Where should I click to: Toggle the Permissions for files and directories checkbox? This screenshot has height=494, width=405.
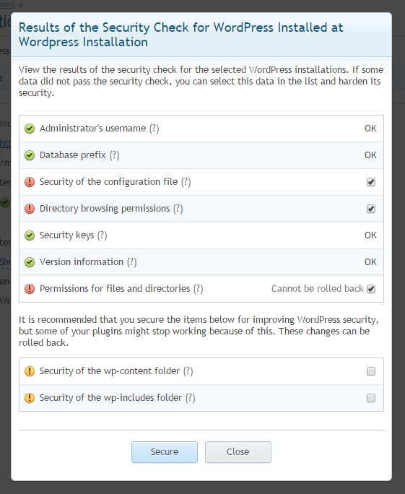click(371, 289)
